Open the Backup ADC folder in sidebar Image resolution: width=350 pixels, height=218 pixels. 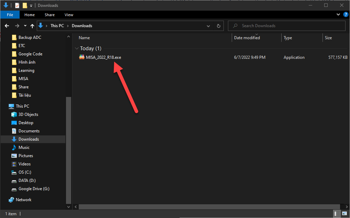point(30,37)
